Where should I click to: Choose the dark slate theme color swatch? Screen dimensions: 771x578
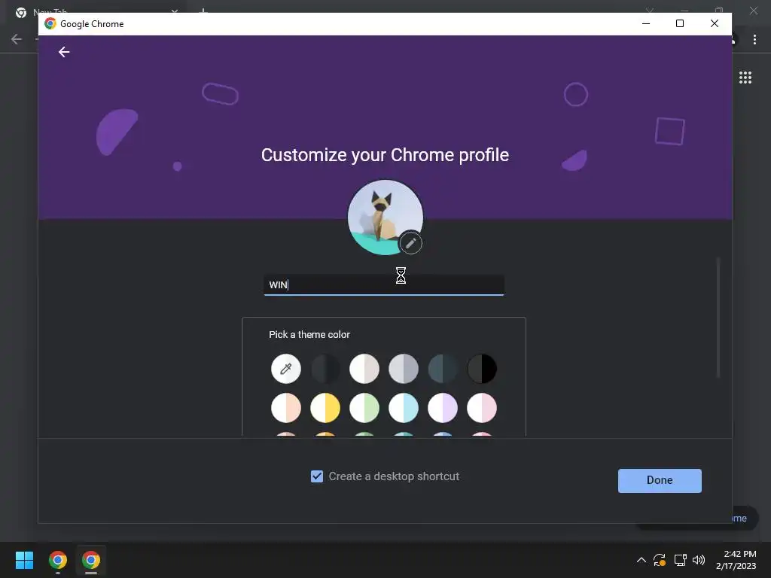point(443,368)
